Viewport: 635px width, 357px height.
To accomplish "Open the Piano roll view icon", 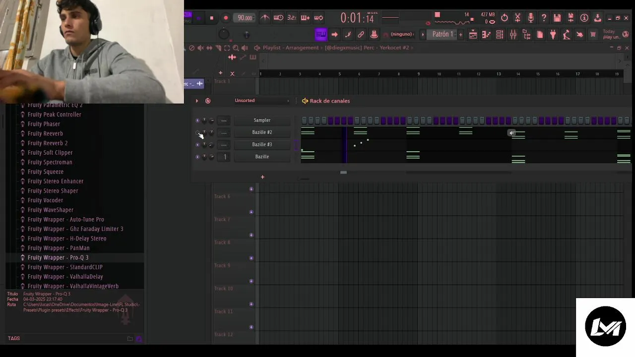I will [486, 34].
